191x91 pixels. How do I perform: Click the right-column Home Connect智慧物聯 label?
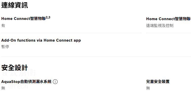point(168,19)
